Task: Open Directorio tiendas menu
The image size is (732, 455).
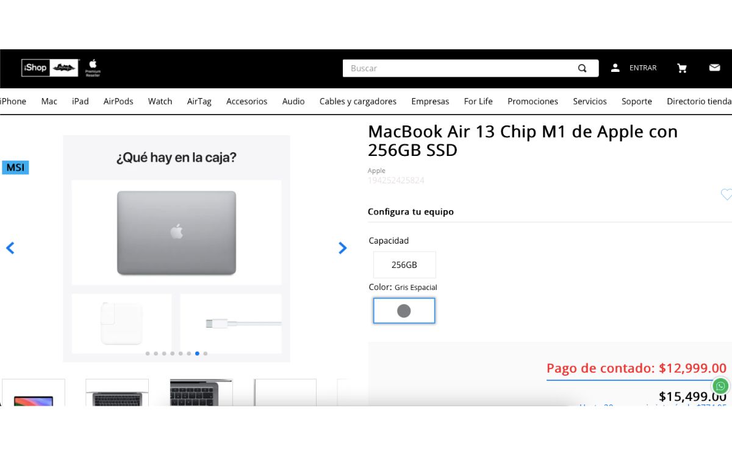Action: click(699, 101)
